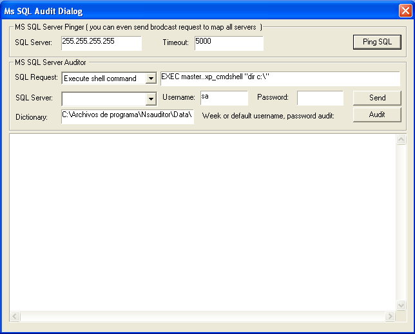Click into the auditor SQL Server combo text area

coord(104,99)
